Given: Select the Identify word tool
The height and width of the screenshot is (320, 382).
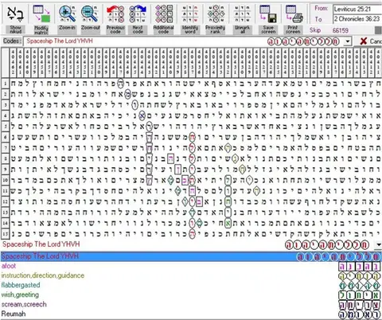Looking at the screenshot, I should 190,14.
